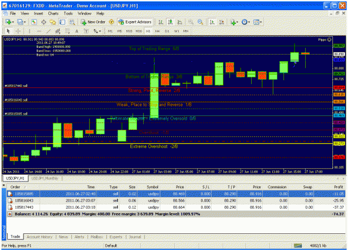Viewport: 348px width, 250px height.
Task: Open the Journal tab
Action: click(x=135, y=237)
